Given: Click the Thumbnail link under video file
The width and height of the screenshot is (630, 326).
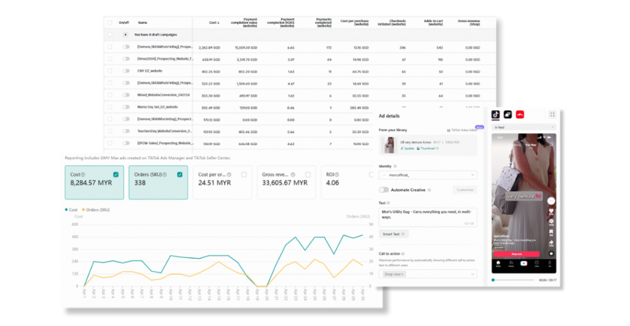Looking at the screenshot, I should (x=426, y=149).
